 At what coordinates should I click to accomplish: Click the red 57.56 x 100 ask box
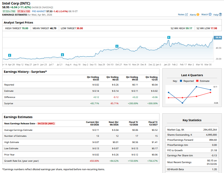click(x=24, y=11)
